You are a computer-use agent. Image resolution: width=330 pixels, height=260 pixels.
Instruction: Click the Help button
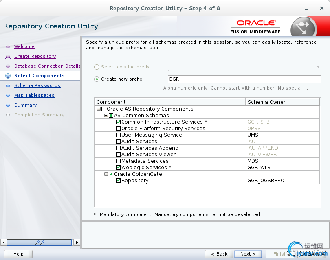point(18,254)
